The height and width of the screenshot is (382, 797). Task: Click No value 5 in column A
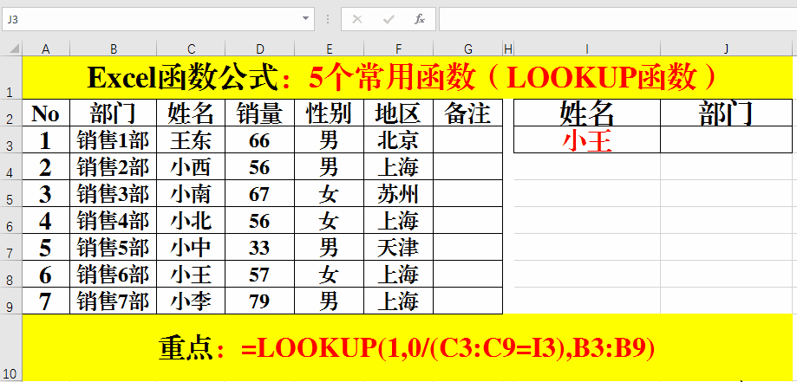tap(46, 248)
